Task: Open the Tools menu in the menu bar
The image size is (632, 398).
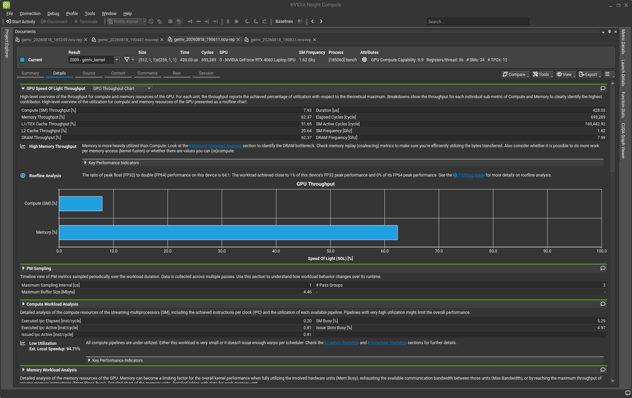Action: tap(90, 14)
